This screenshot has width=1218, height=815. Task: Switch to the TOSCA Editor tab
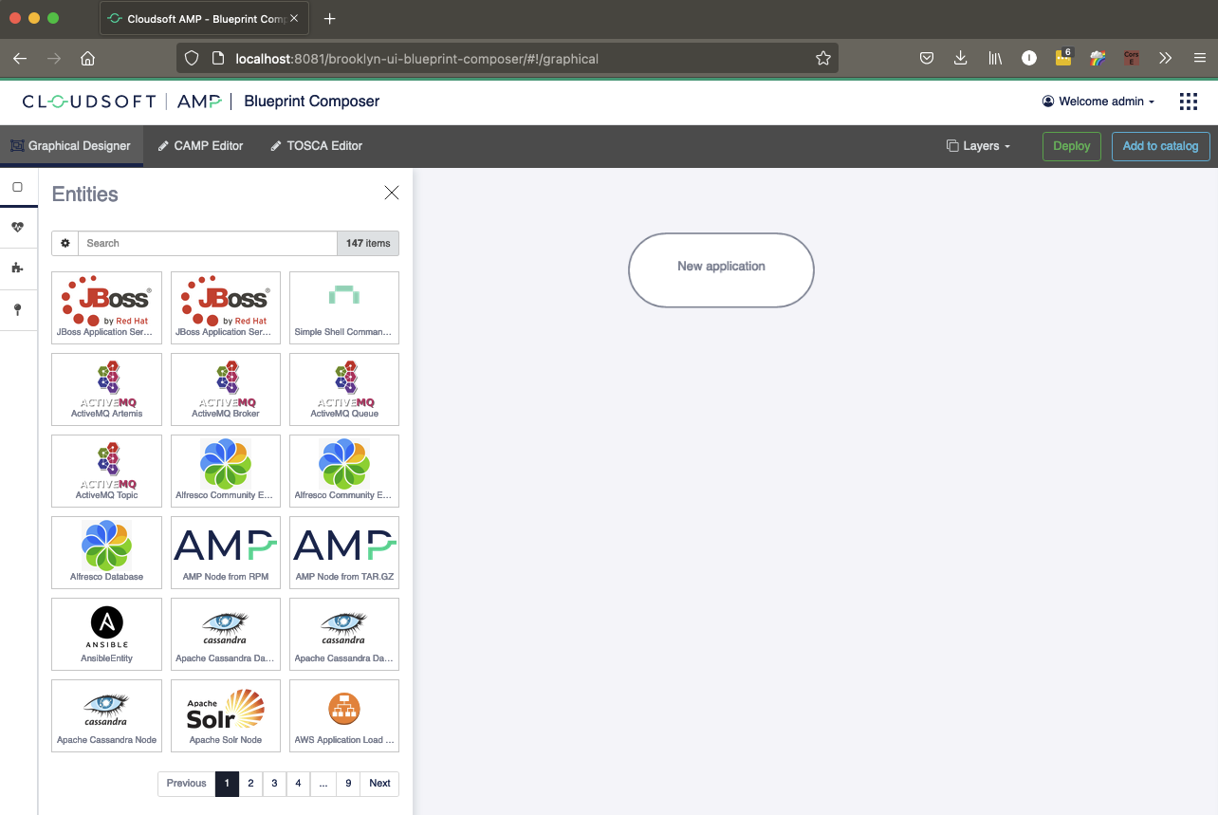tap(317, 146)
